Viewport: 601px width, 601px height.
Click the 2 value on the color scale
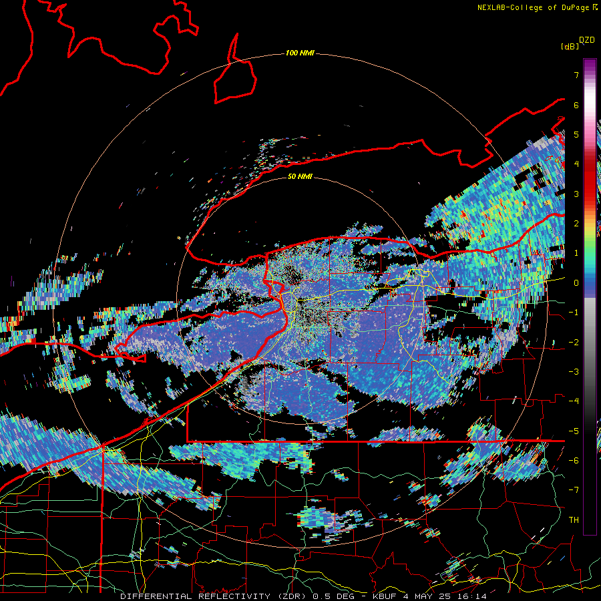(576, 224)
